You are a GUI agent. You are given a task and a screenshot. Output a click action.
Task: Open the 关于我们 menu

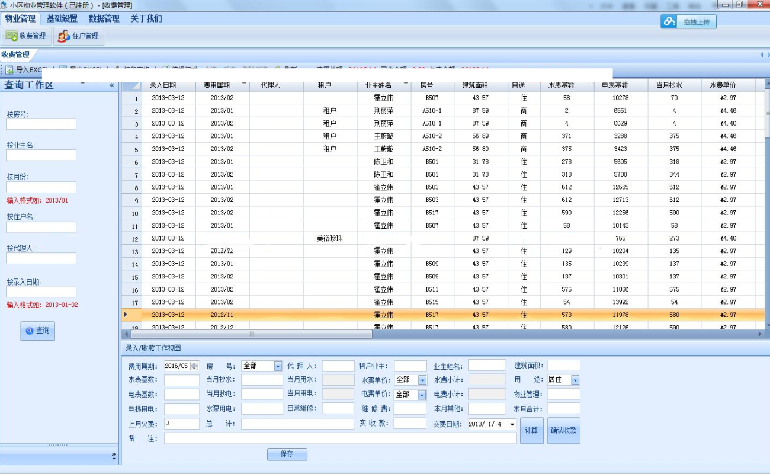146,18
